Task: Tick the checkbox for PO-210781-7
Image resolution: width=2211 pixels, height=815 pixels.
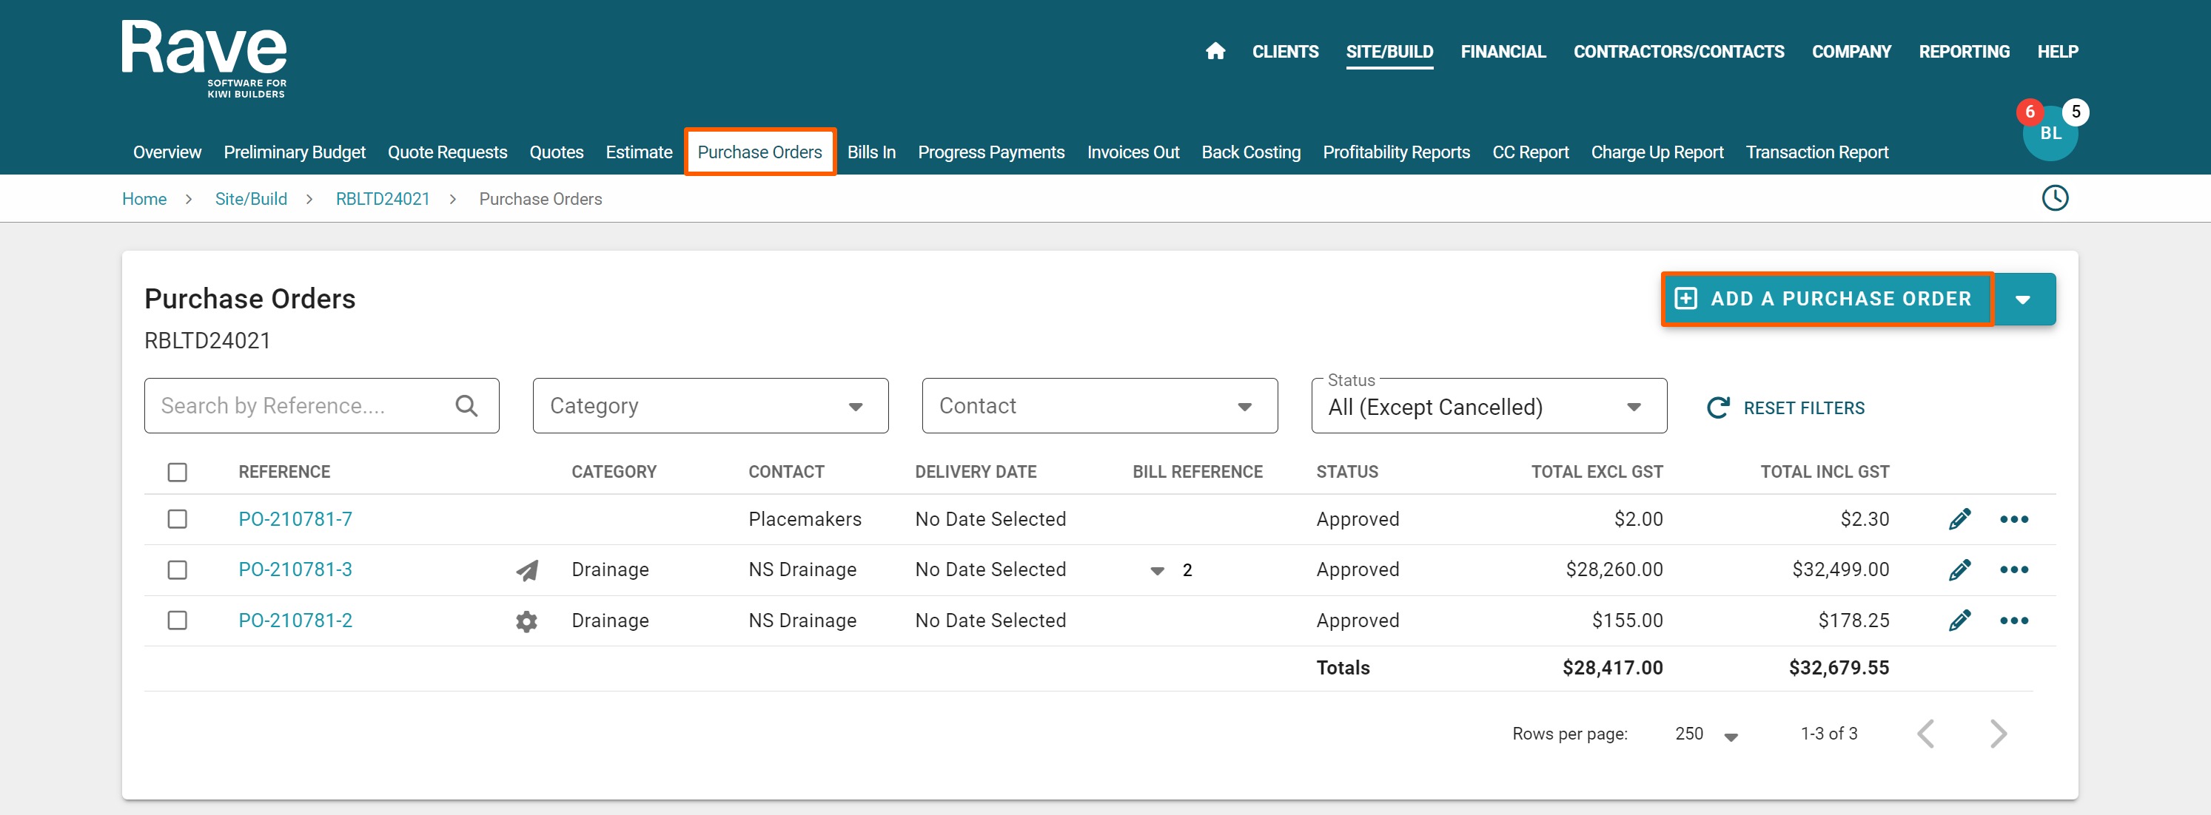Action: point(178,519)
